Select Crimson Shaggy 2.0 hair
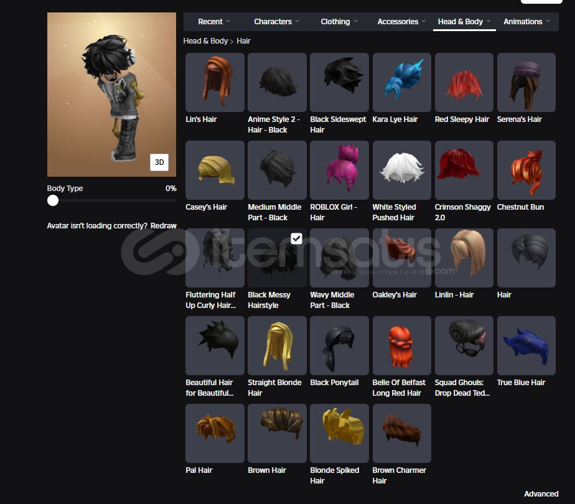The height and width of the screenshot is (504, 575). point(464,170)
